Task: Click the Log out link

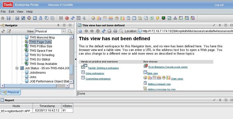Action: pyautogui.click(x=219, y=5)
